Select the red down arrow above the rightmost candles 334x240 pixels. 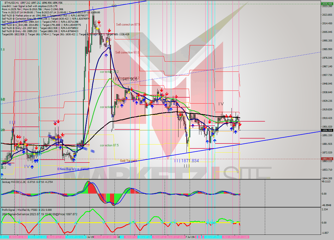pyautogui.click(x=240, y=124)
